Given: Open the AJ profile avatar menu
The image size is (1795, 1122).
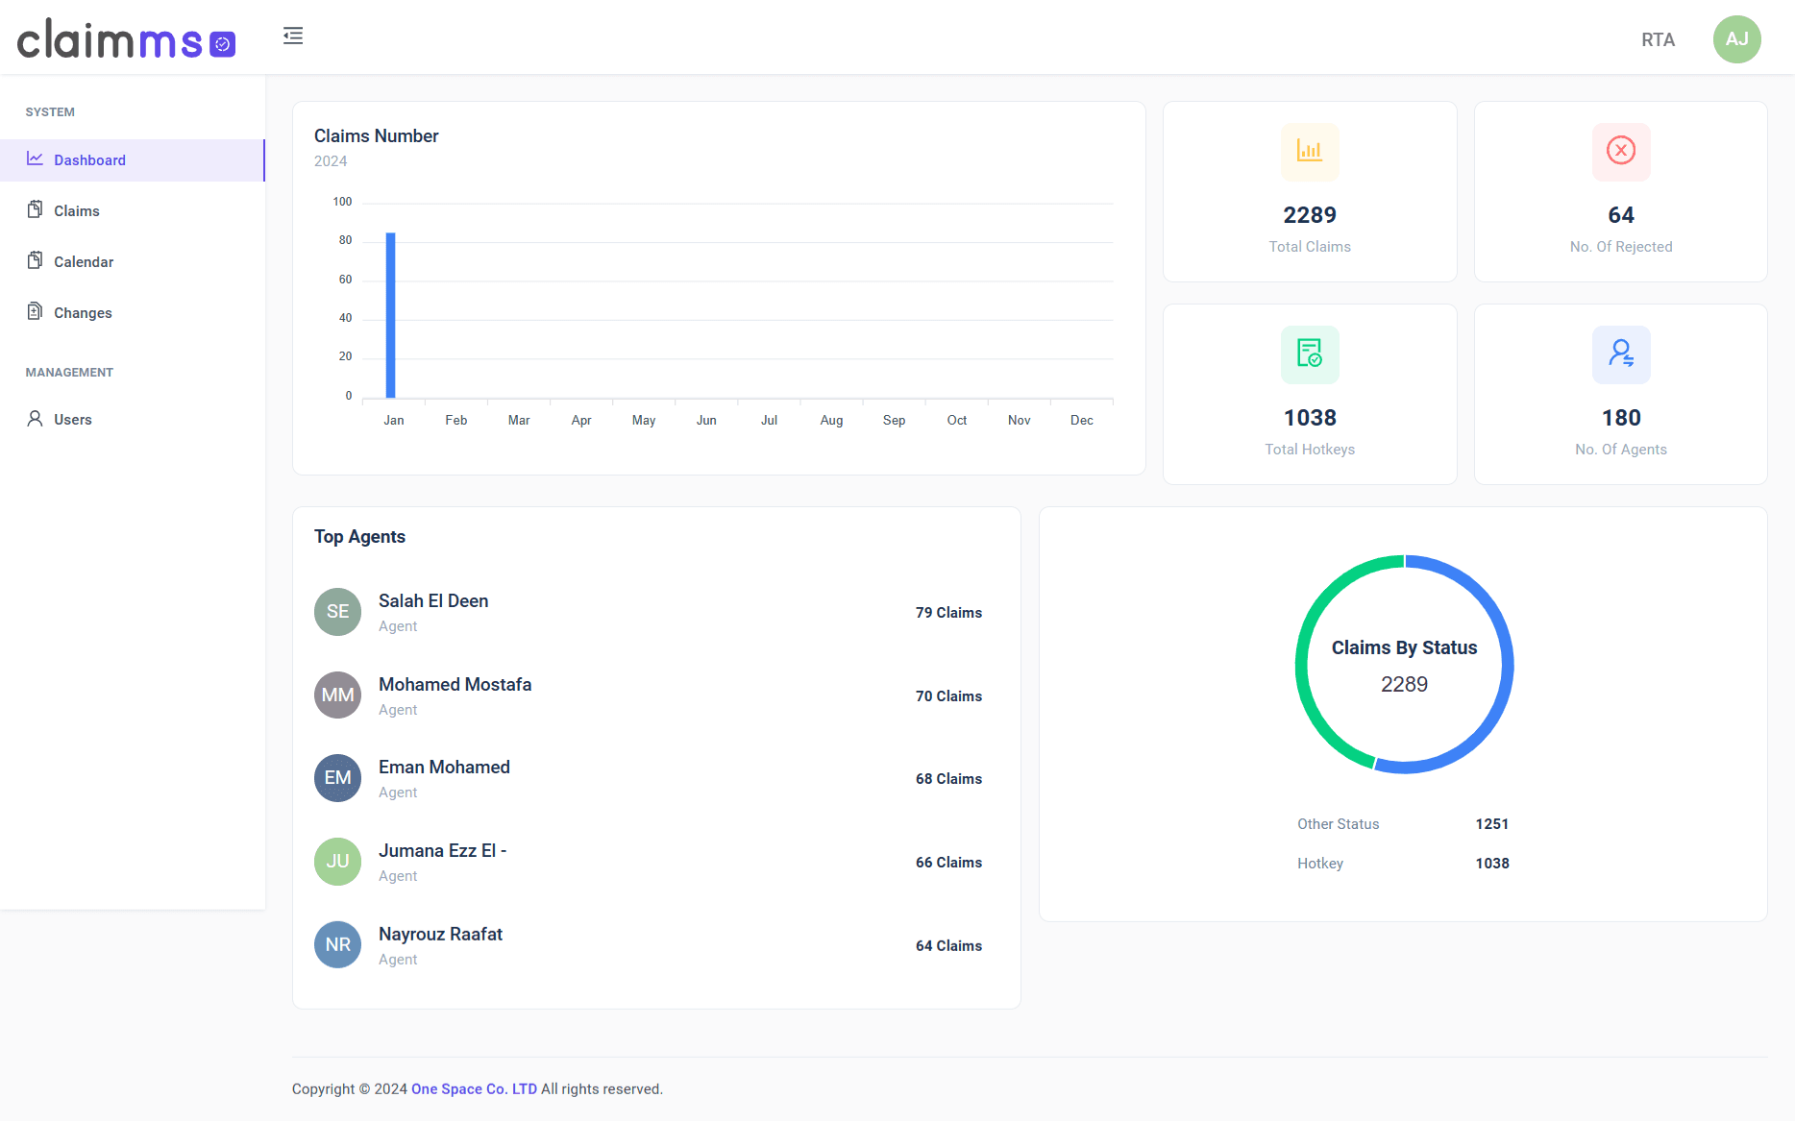Looking at the screenshot, I should click(1737, 39).
